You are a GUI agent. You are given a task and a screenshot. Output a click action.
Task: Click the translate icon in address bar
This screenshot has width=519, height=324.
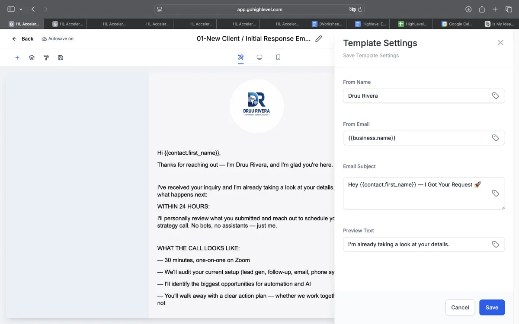(x=352, y=9)
